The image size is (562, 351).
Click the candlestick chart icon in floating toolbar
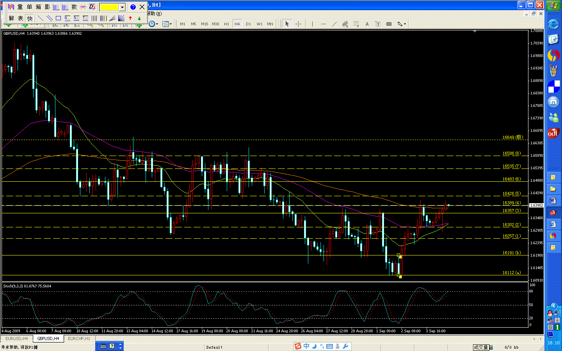(11, 7)
